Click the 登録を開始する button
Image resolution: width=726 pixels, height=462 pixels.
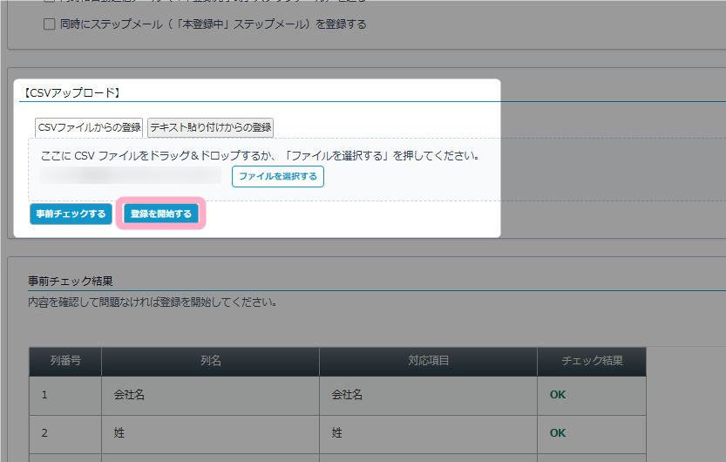coord(160,214)
